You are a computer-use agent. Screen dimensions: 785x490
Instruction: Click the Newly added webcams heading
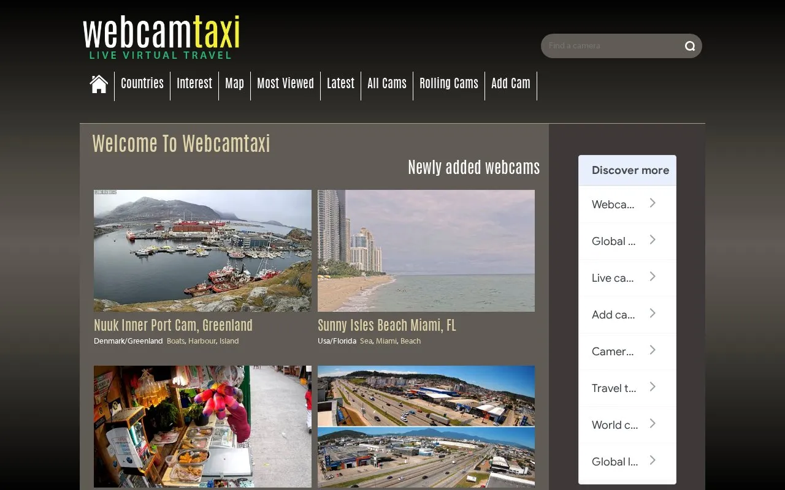pyautogui.click(x=474, y=168)
